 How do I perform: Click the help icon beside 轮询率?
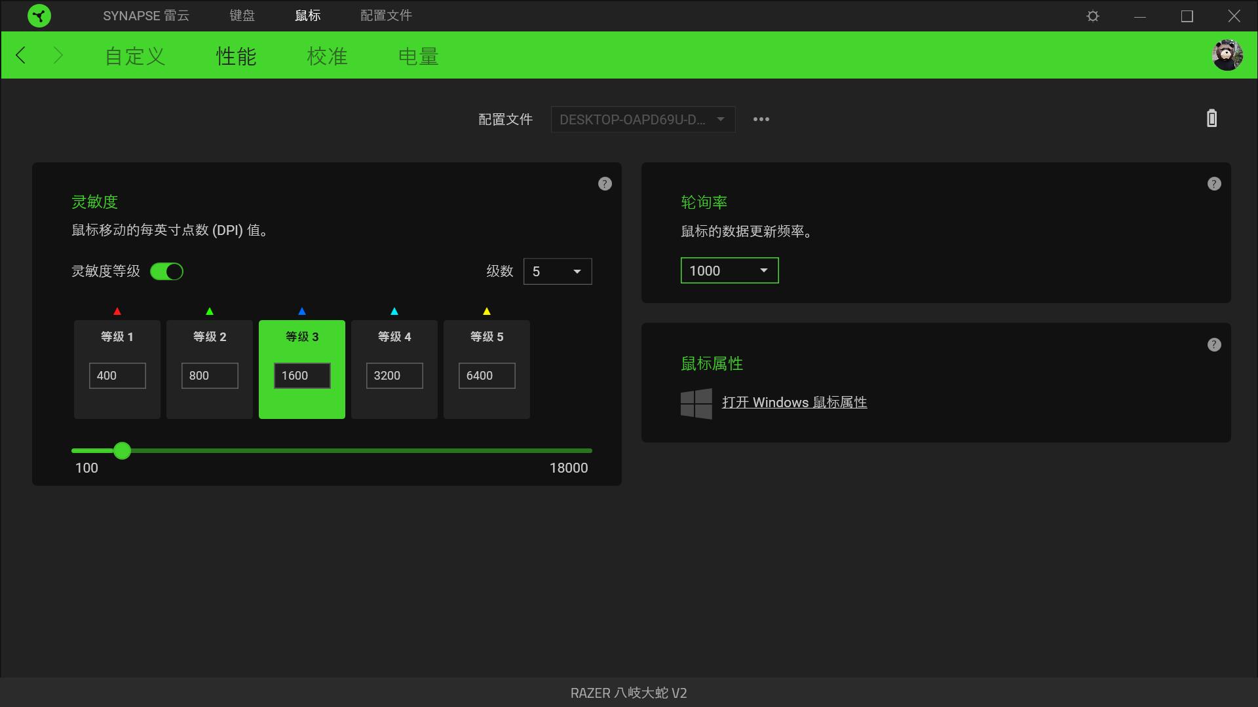click(x=1213, y=184)
